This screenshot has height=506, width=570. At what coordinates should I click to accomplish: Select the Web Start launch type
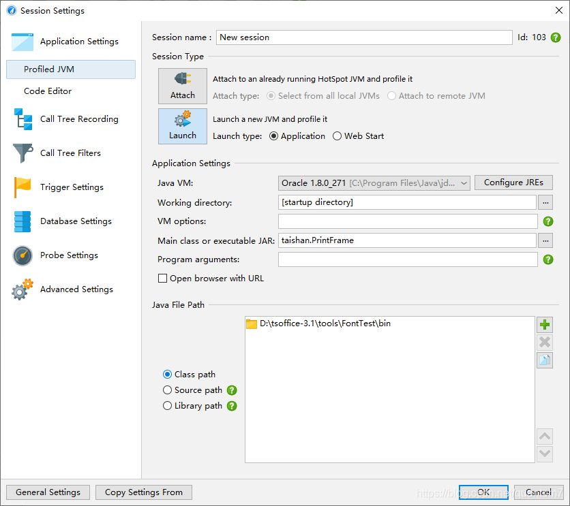pos(358,136)
